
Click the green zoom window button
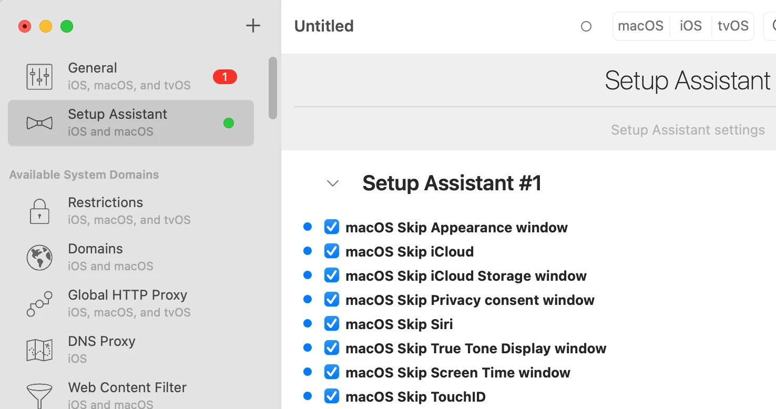point(67,26)
